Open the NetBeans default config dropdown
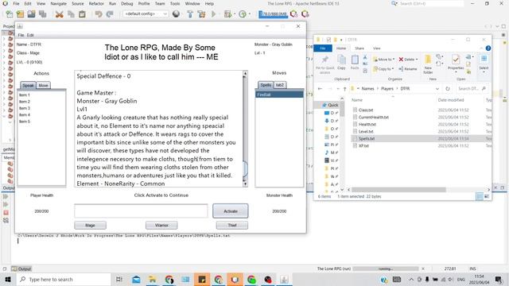Viewport: 509px width, 286px height. 145,14
